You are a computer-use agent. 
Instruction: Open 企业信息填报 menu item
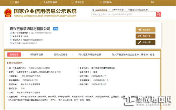point(50,2)
